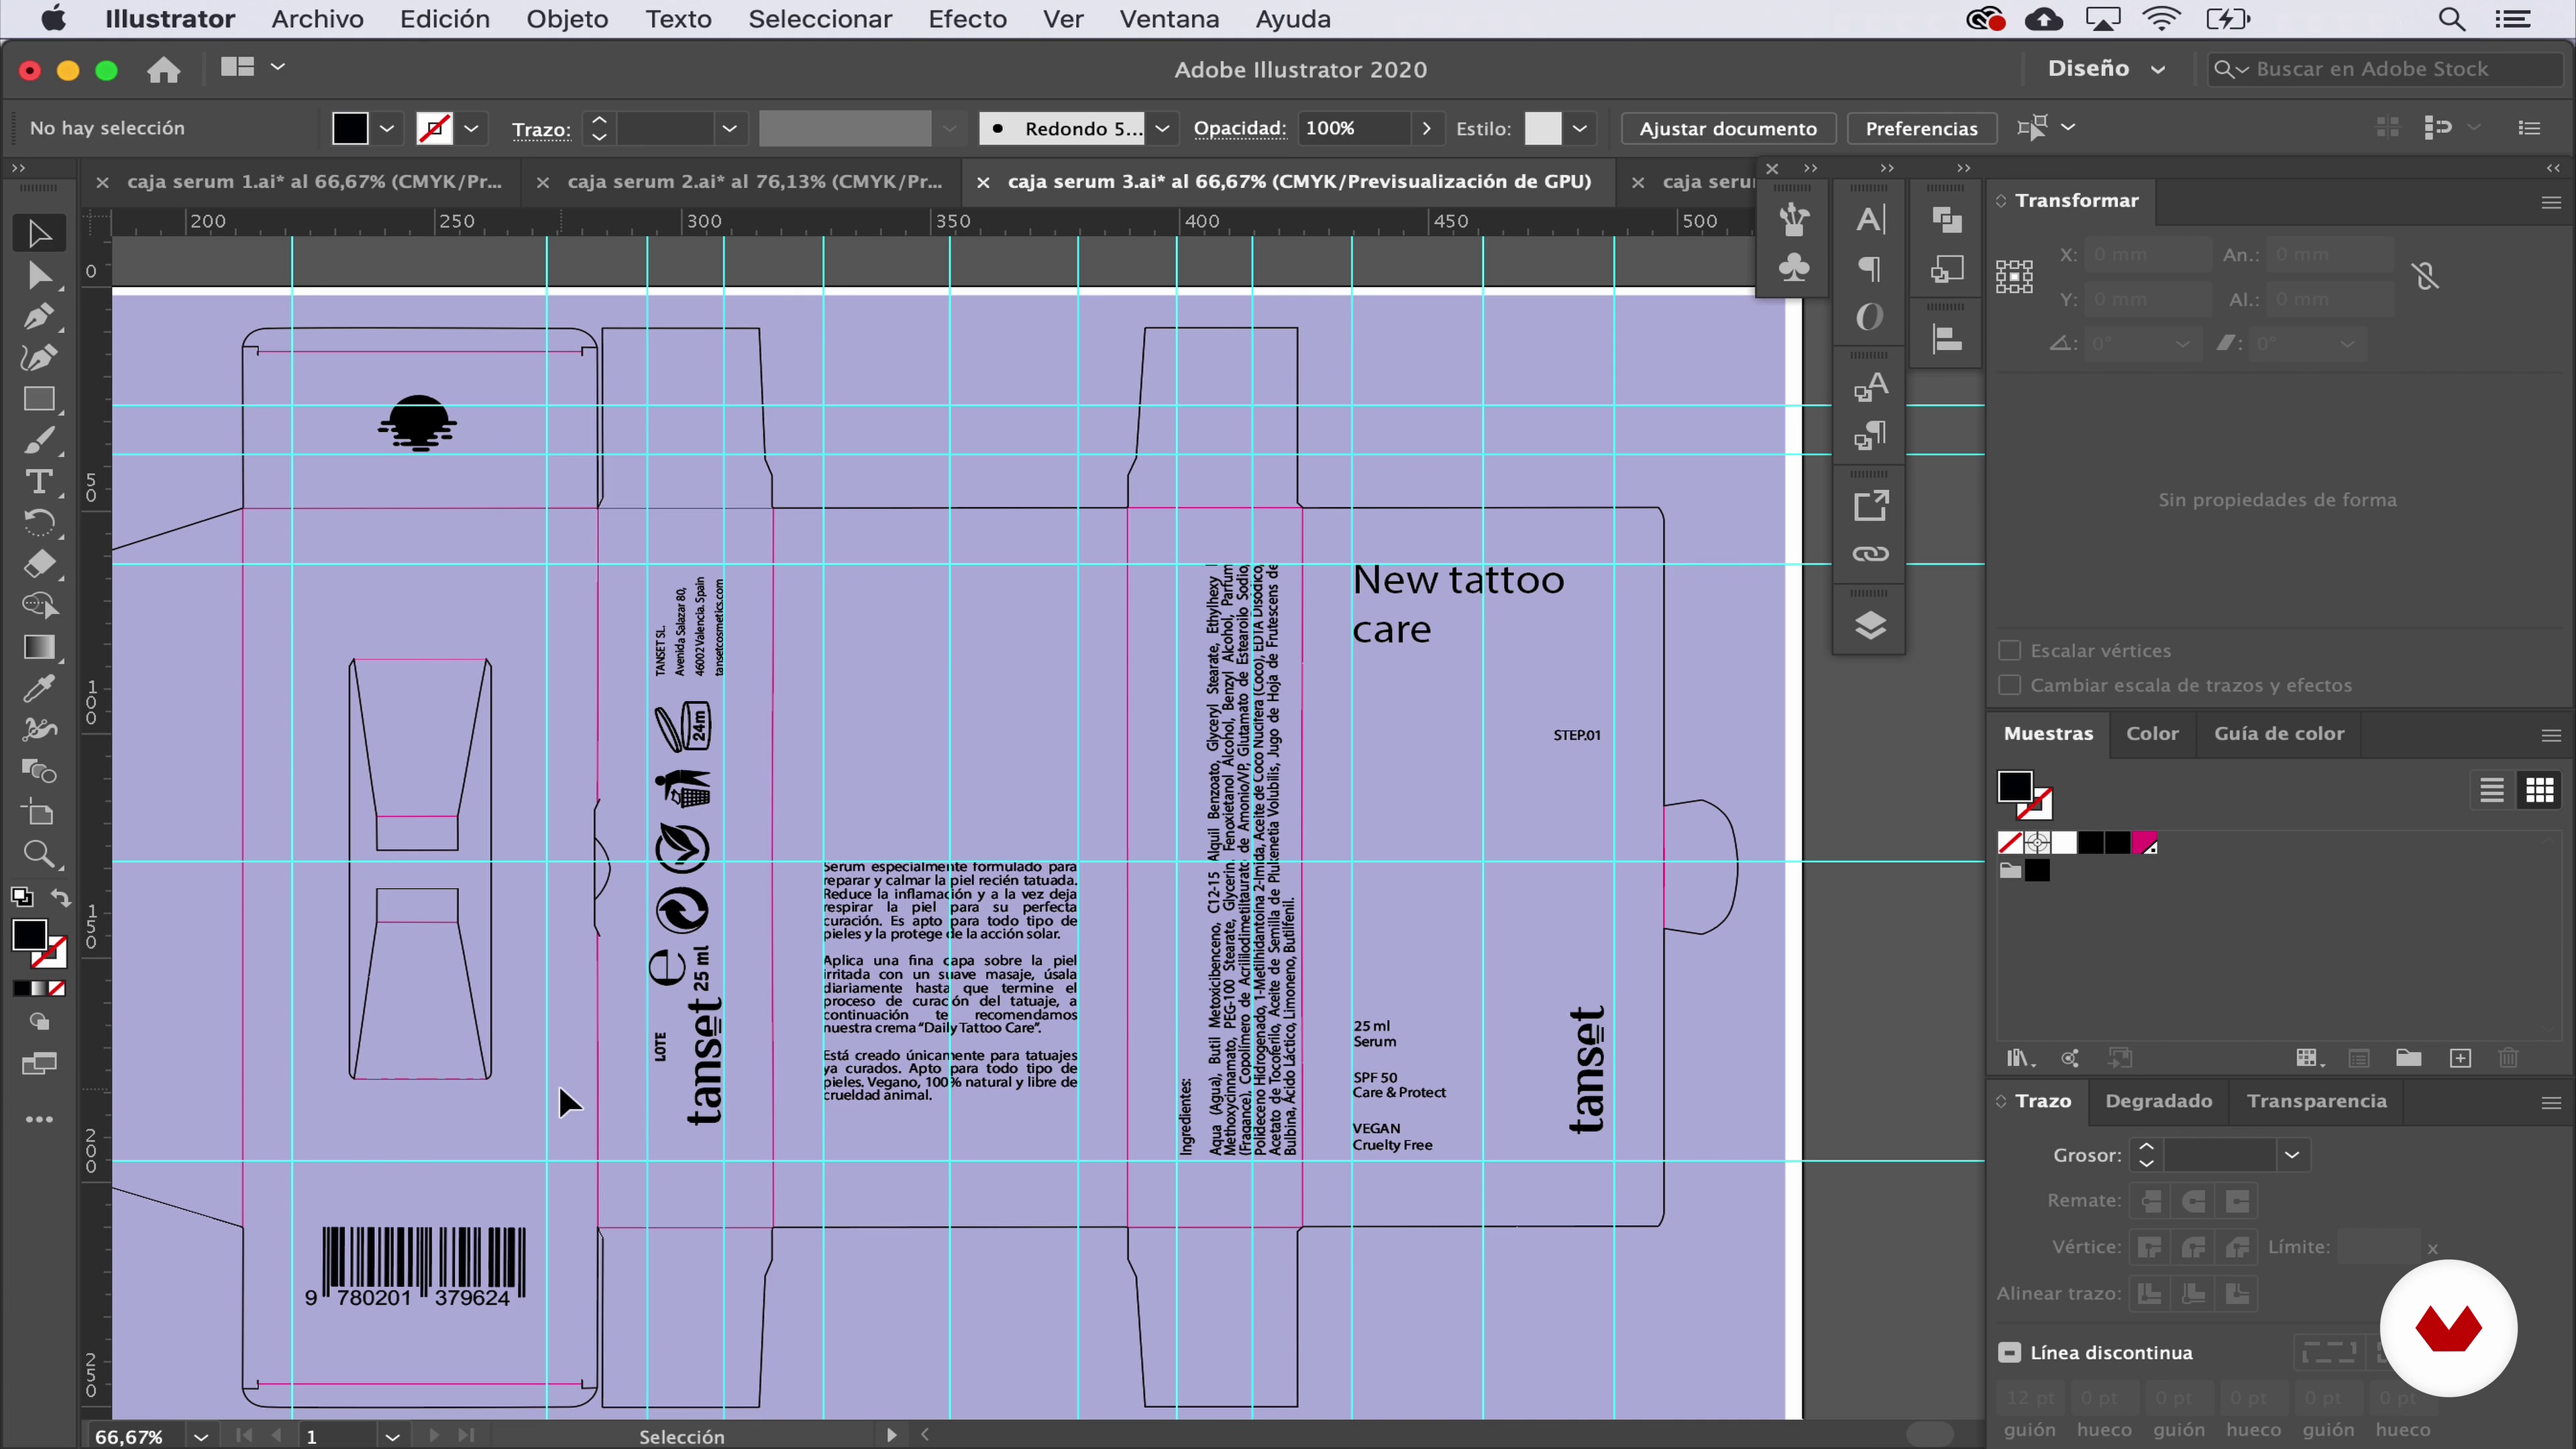
Task: Switch swatches to thumbnail grid view
Action: point(2539,791)
